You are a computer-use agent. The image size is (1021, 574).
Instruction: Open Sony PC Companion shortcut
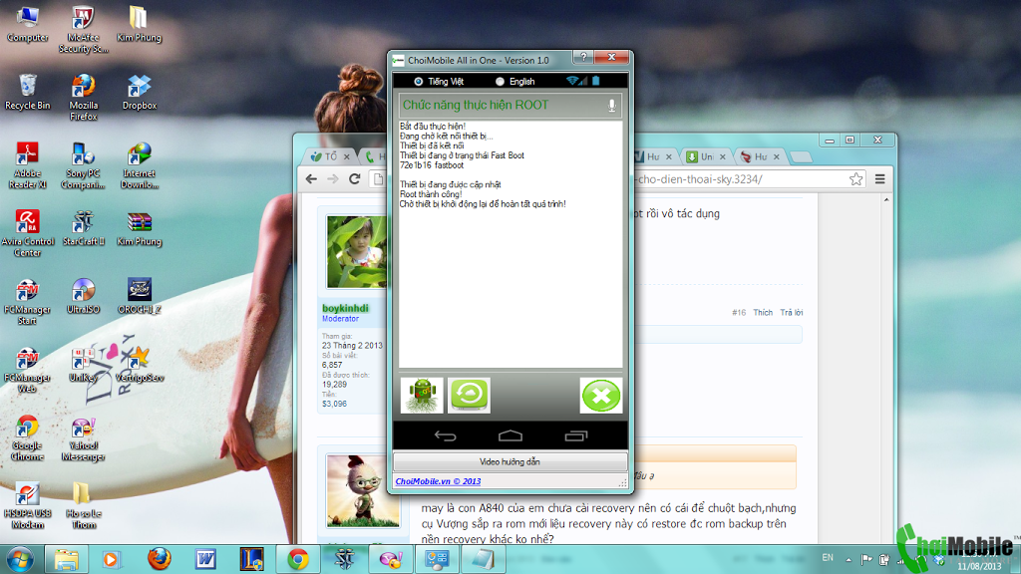[x=84, y=165]
